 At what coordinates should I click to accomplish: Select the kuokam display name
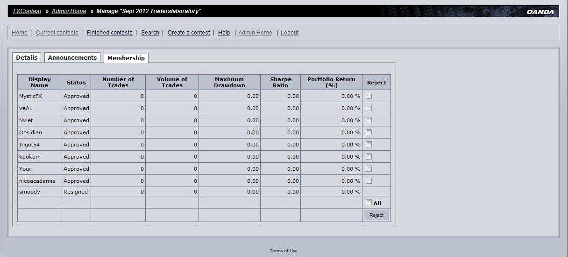pyautogui.click(x=30, y=157)
